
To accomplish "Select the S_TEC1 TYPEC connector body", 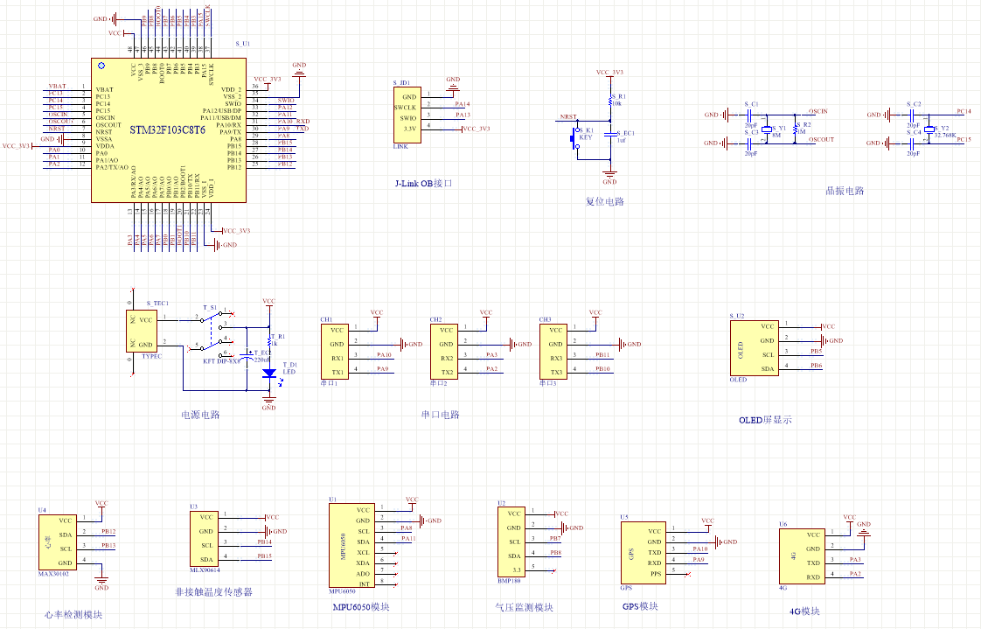I will click(142, 331).
